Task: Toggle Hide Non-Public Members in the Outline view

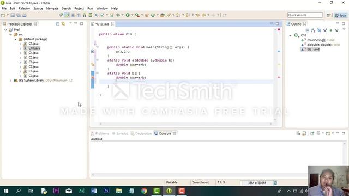Action: (x=331, y=30)
